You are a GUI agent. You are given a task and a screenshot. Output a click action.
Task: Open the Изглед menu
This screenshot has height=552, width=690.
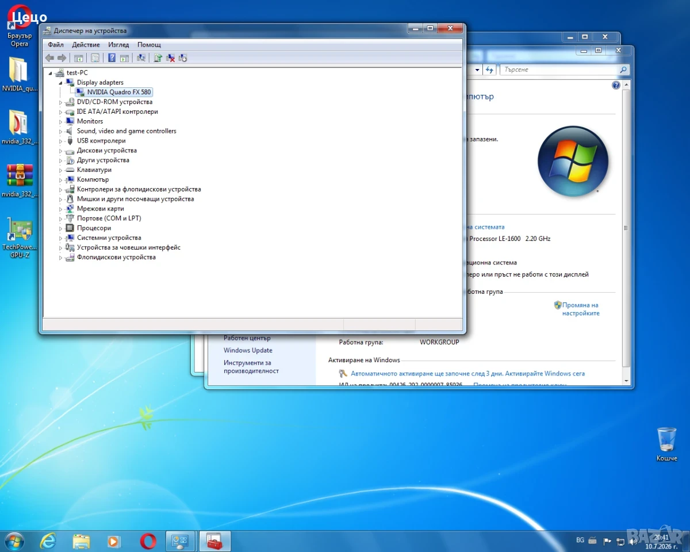tap(118, 45)
